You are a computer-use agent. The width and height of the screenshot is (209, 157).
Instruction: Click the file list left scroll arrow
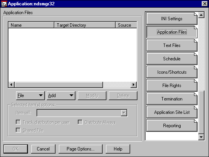coord(11,85)
